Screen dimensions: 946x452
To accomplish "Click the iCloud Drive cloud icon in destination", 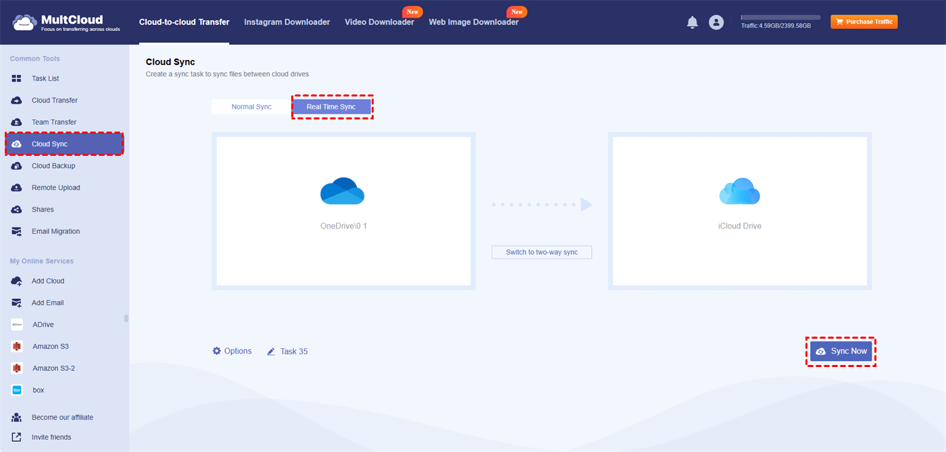I will 739,191.
